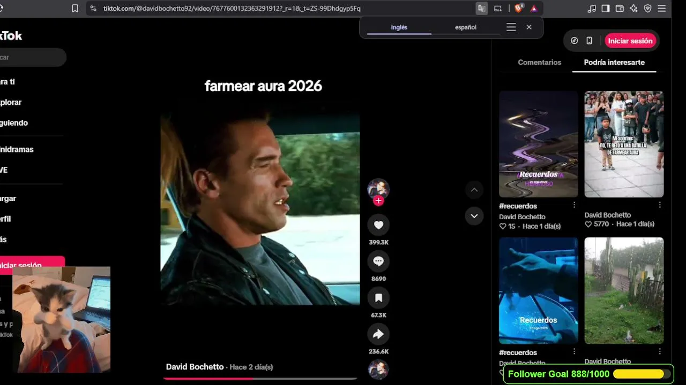Screen dimensions: 686x385
Task: Open the options menu for the blue Recuerdos video
Action: pos(574,352)
